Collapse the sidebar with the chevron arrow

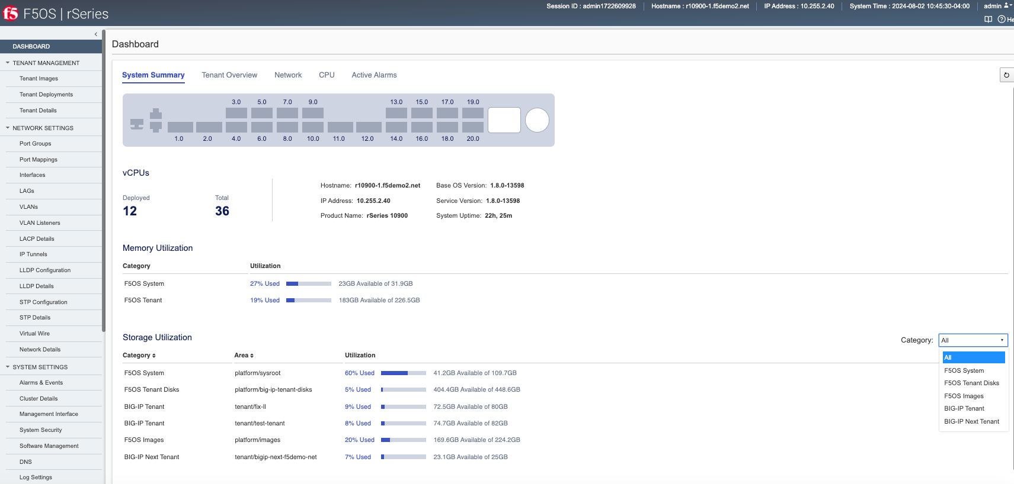coord(96,34)
